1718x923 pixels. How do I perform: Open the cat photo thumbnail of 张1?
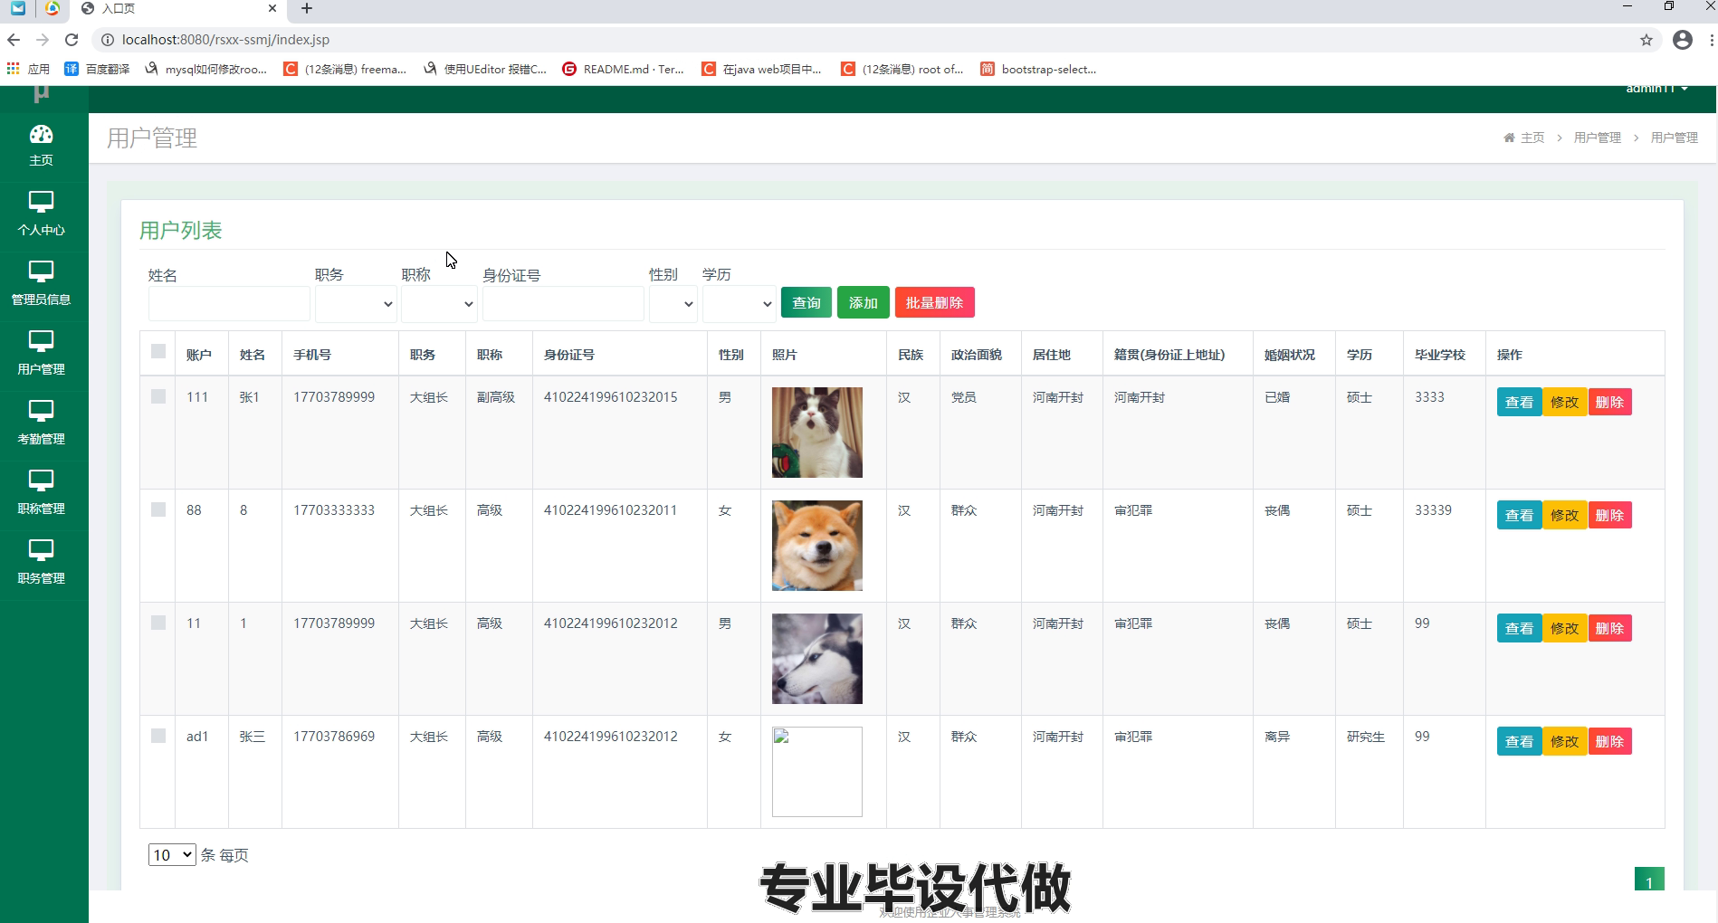[x=817, y=433]
